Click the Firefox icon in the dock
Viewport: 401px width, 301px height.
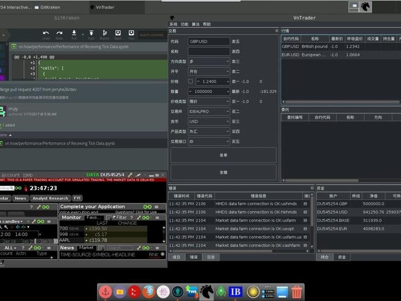149,291
